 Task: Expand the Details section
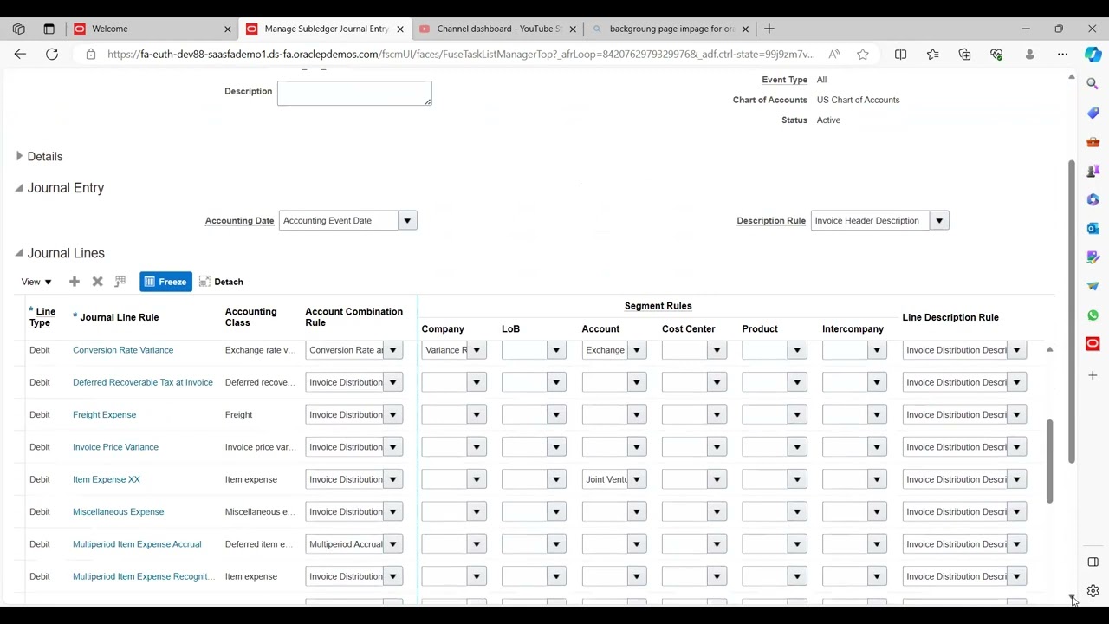[x=19, y=156]
